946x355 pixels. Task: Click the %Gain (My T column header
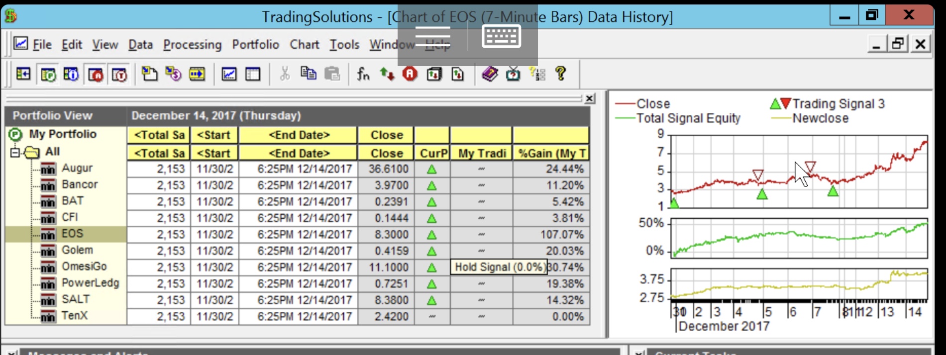[551, 153]
